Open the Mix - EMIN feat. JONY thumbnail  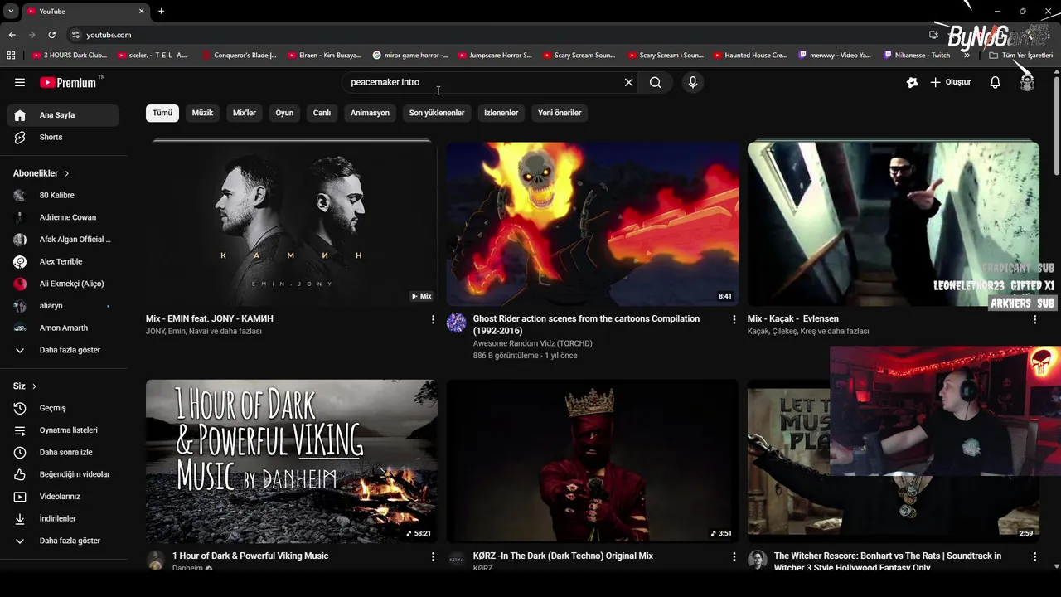click(x=292, y=224)
